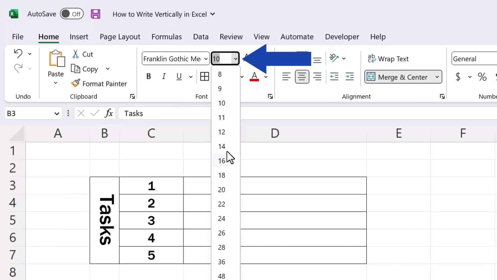Toggle center alignment in the Alignment group
The image size is (497, 280).
(x=302, y=76)
